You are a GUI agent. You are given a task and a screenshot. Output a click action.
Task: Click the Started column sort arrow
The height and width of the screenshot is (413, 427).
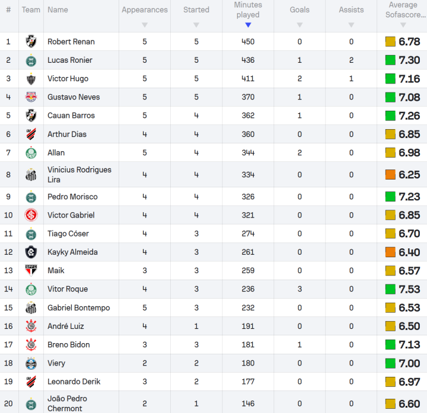196,25
